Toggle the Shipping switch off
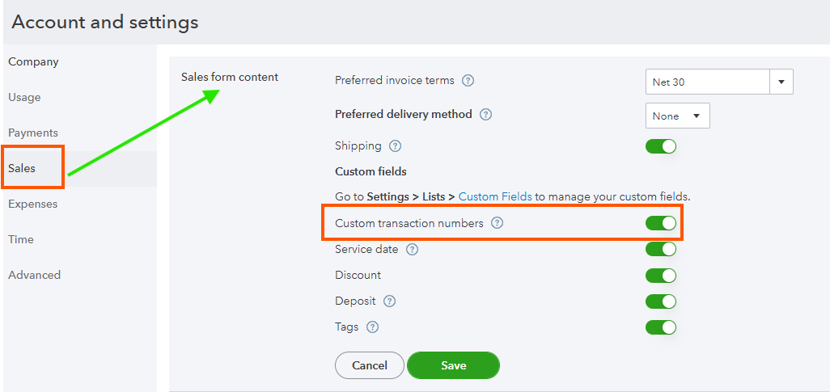 click(x=660, y=146)
